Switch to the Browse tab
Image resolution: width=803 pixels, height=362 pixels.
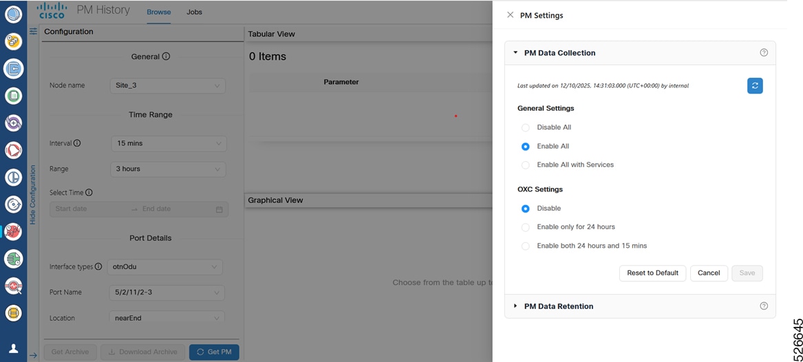[159, 12]
